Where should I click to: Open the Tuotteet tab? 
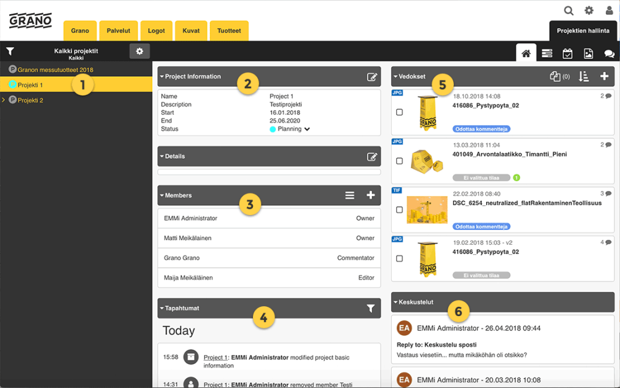click(x=229, y=30)
